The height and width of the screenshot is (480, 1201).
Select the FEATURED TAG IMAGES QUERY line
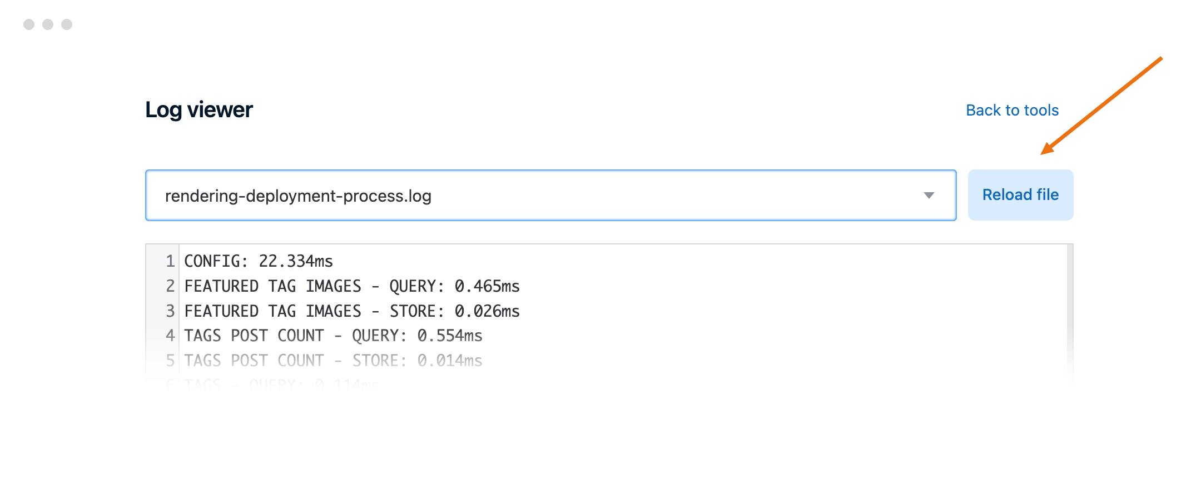[352, 286]
